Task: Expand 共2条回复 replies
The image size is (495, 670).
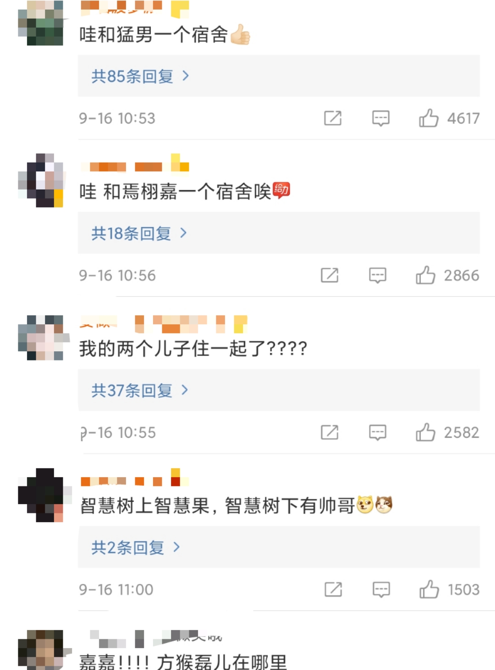Action: pos(136,547)
